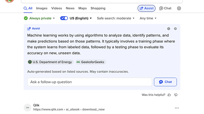Screen dimensions: 204x114
Task: Switch to the News tab
Action: point(70,8)
